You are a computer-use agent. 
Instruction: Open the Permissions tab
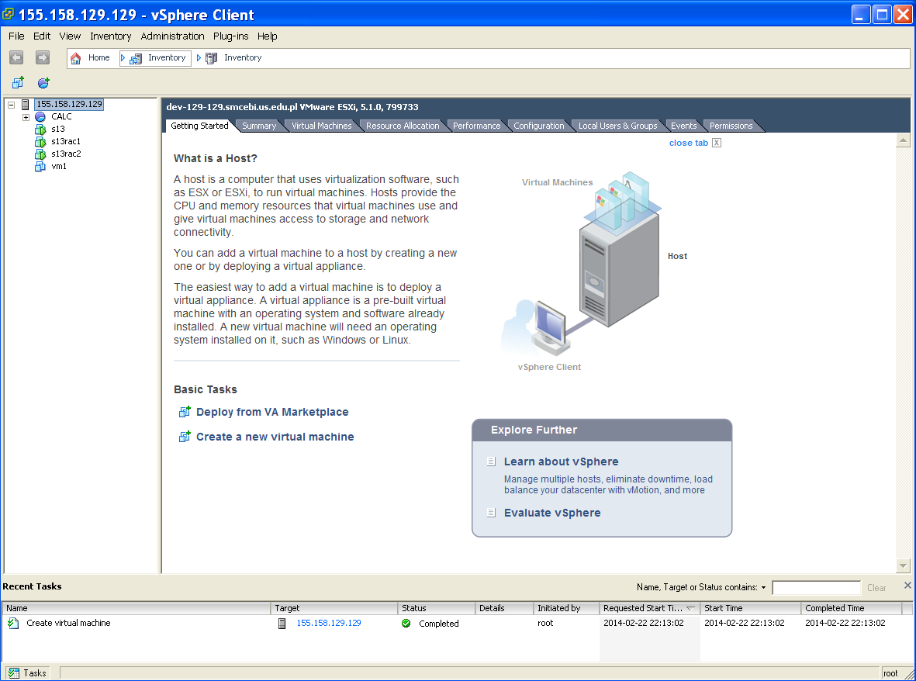coord(731,126)
